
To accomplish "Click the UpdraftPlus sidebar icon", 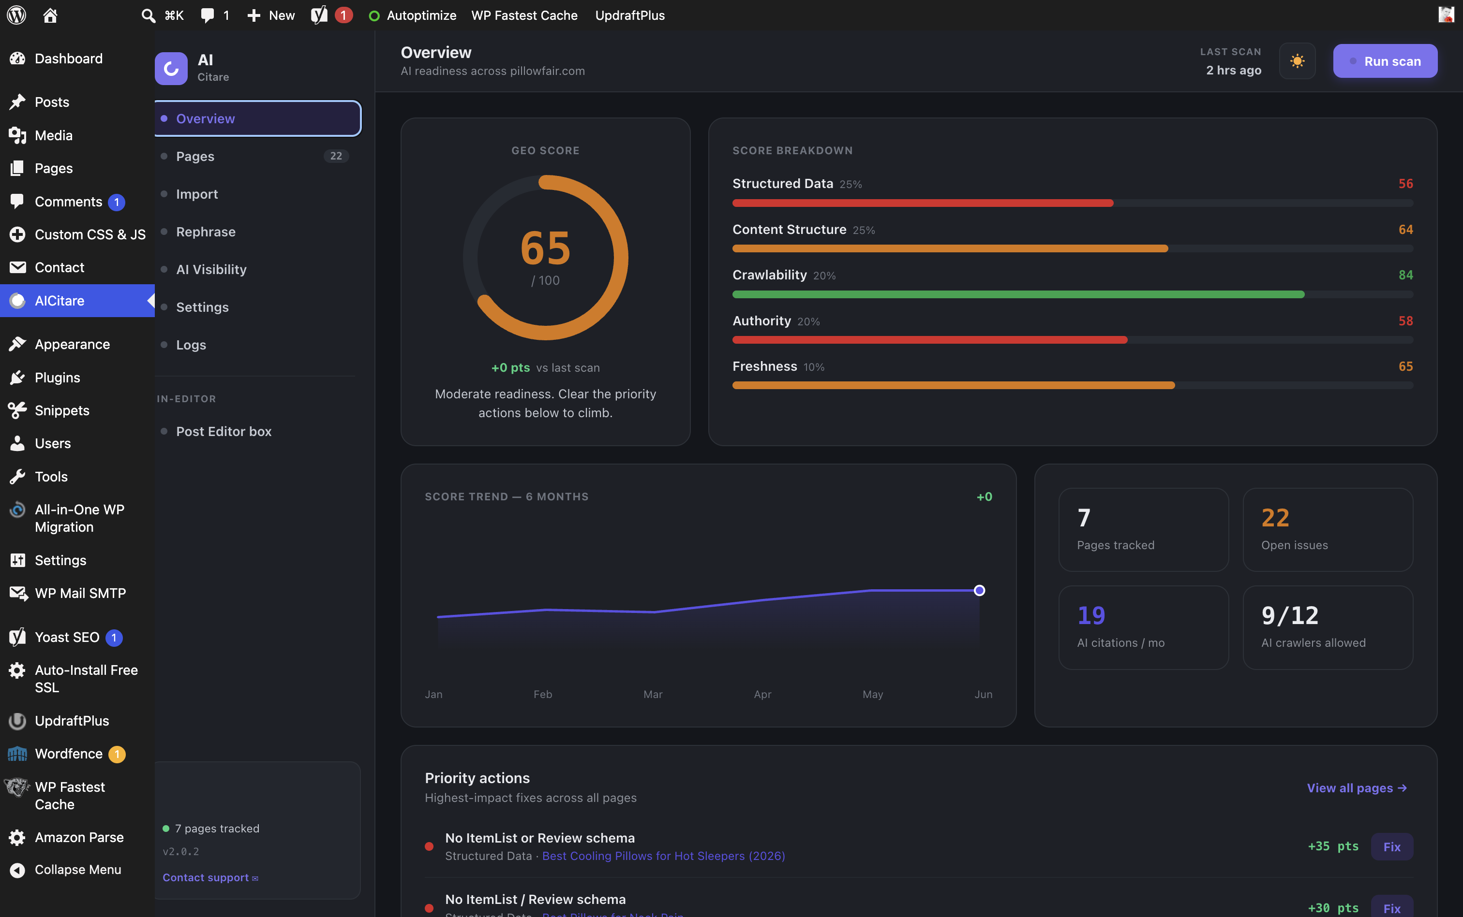I will pos(17,720).
